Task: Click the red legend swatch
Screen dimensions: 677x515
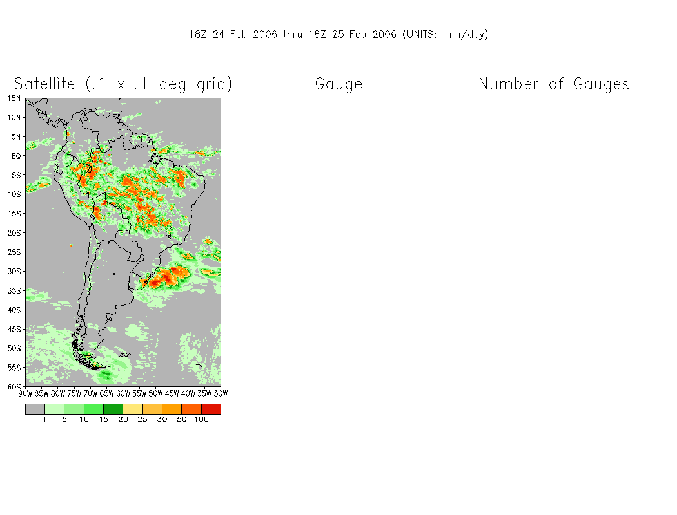Action: click(211, 409)
